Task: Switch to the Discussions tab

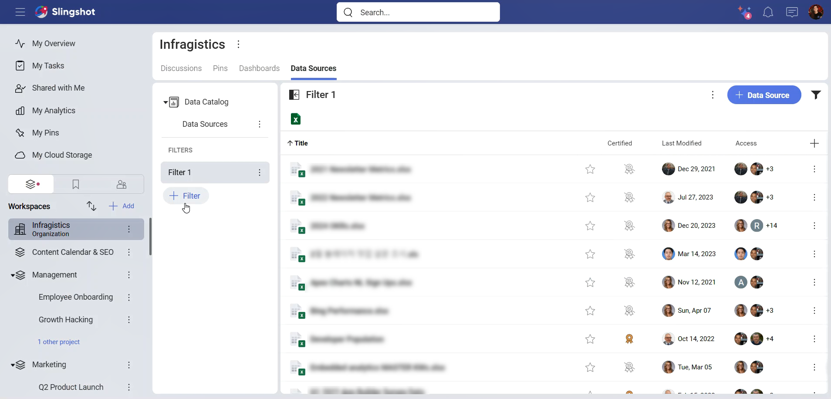Action: pos(181,68)
